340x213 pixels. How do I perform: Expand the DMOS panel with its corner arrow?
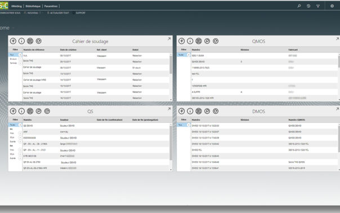338,109
